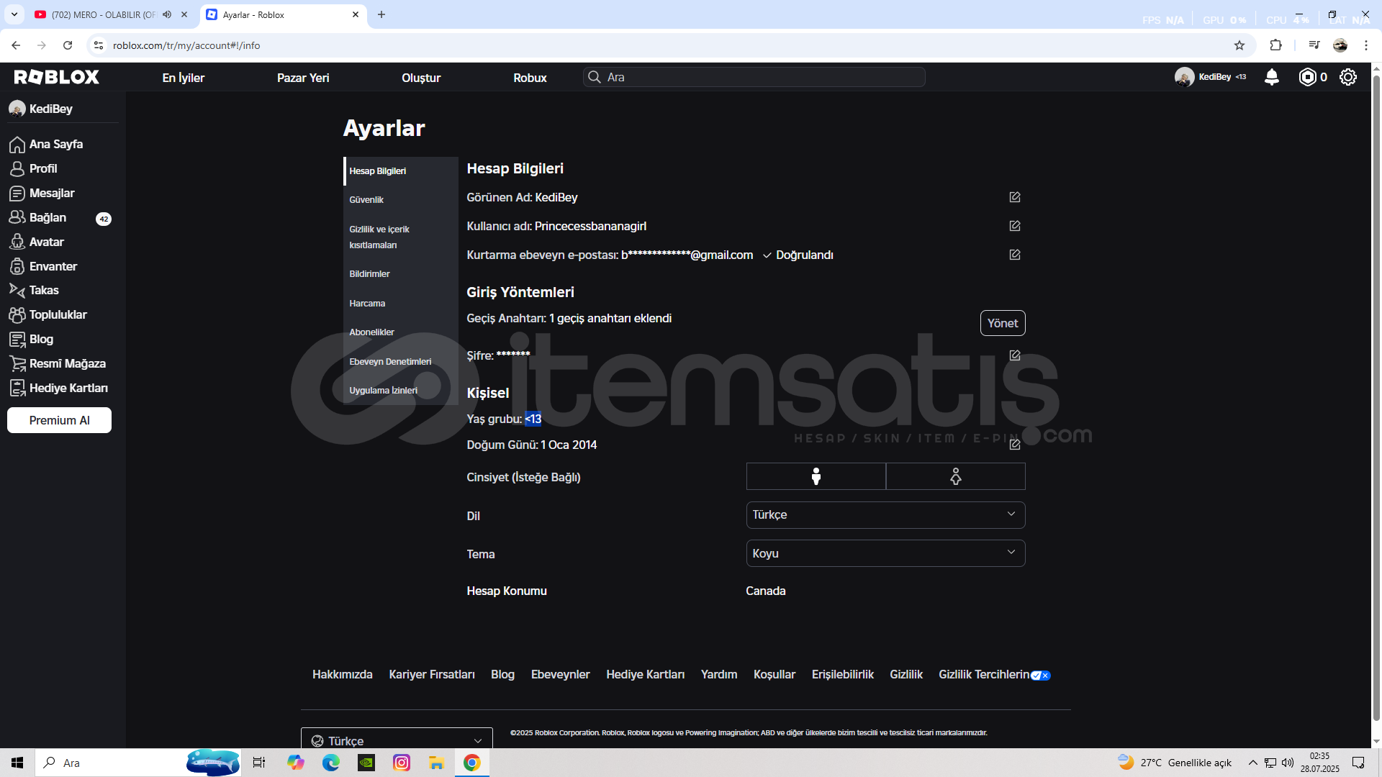
Task: Show hidden system tray icons
Action: point(1252,763)
